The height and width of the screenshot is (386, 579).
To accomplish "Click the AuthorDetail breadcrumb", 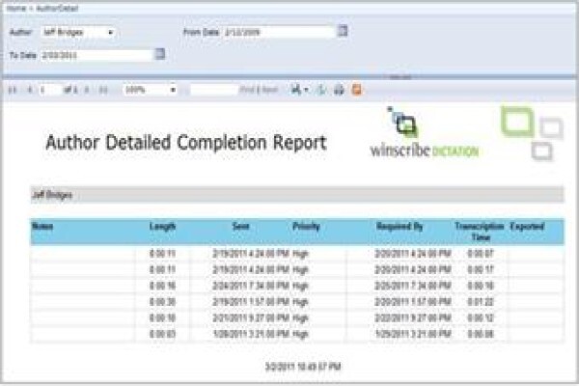I will (57, 8).
